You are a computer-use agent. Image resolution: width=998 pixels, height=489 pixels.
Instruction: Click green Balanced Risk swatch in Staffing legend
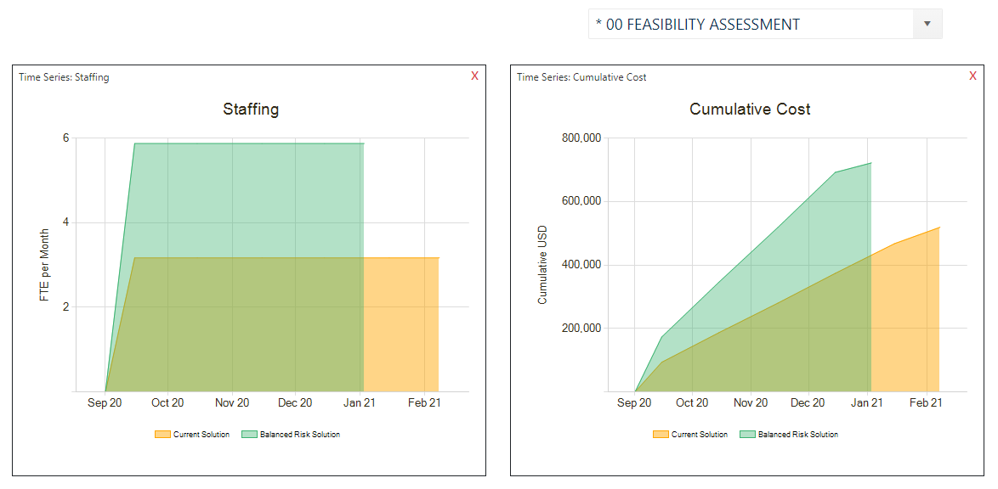249,435
